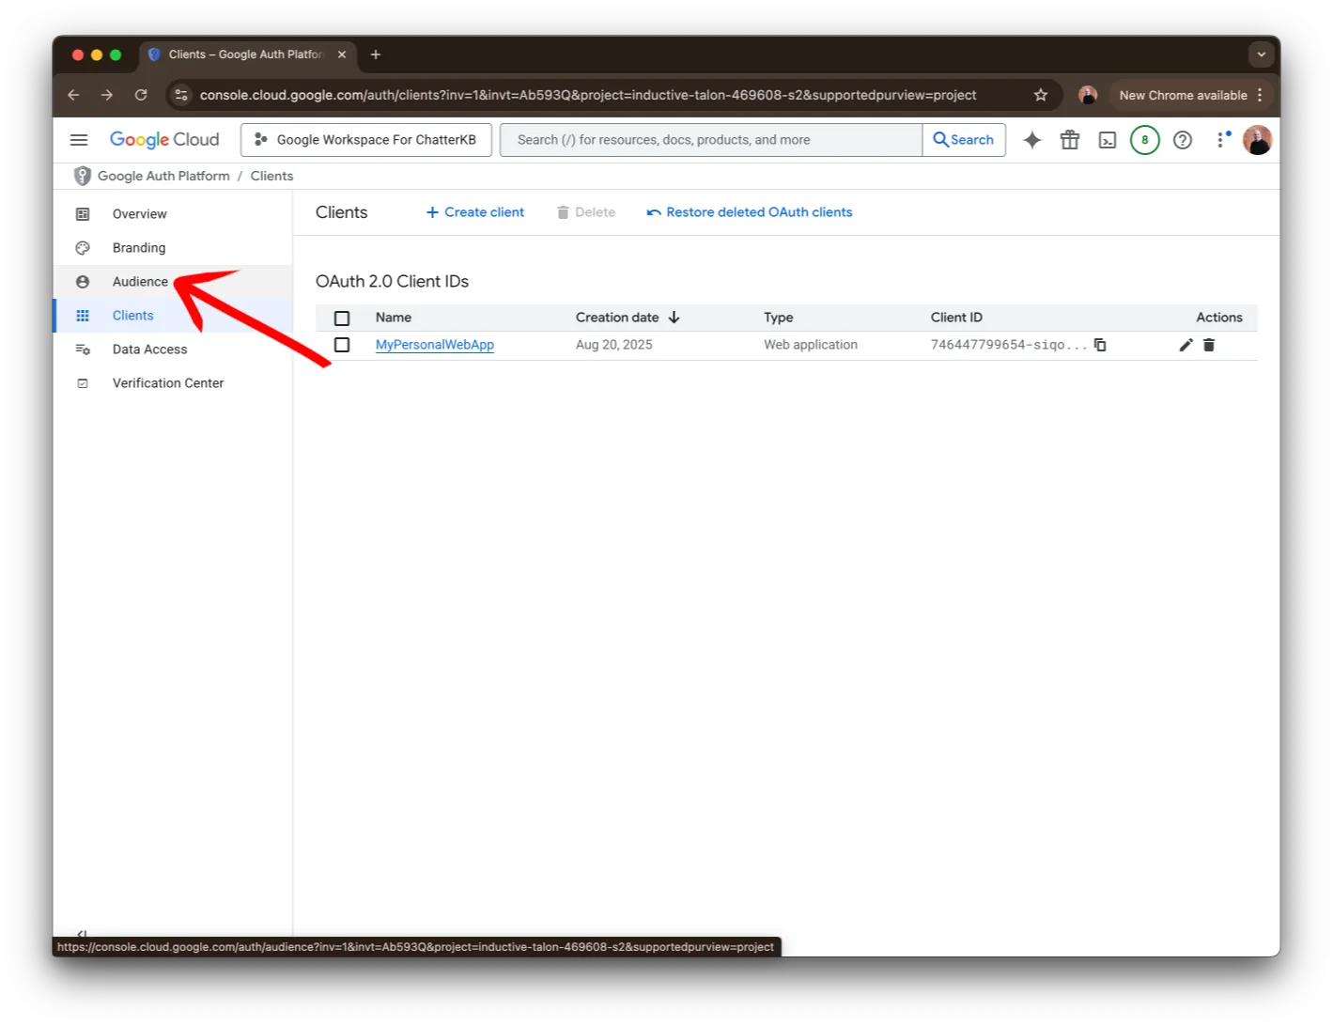Open Overview in the sidebar
The image size is (1333, 1026).
coord(173,214)
